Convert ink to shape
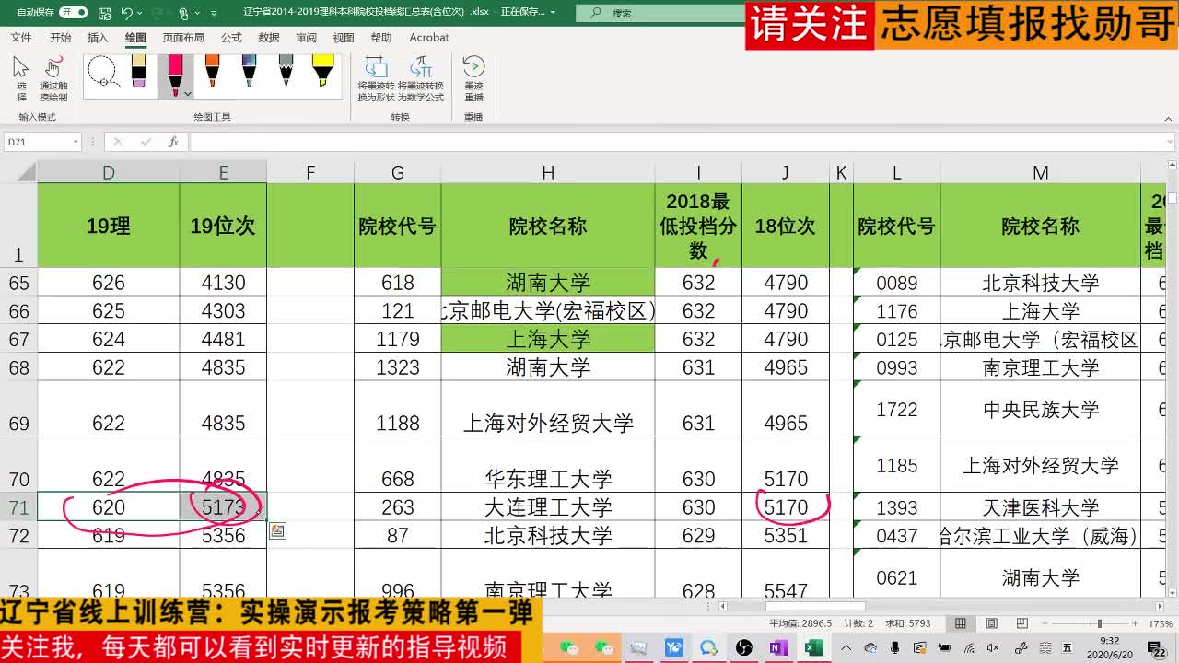 click(376, 78)
